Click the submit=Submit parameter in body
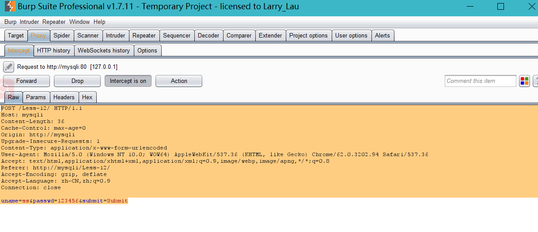This screenshot has width=538, height=232. click(105, 201)
